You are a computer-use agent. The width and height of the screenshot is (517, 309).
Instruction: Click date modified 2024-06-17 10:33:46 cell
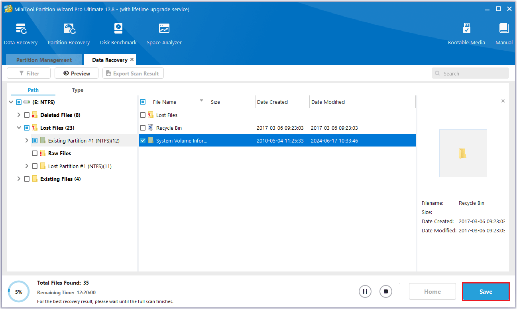click(334, 141)
